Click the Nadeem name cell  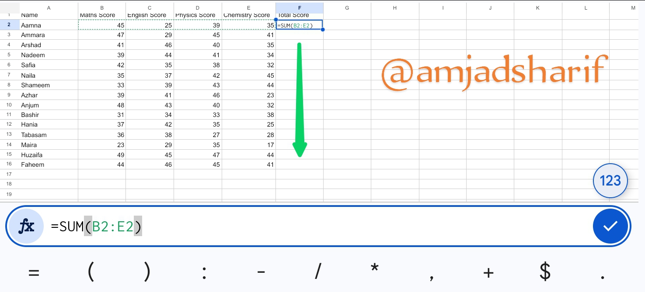coord(48,55)
